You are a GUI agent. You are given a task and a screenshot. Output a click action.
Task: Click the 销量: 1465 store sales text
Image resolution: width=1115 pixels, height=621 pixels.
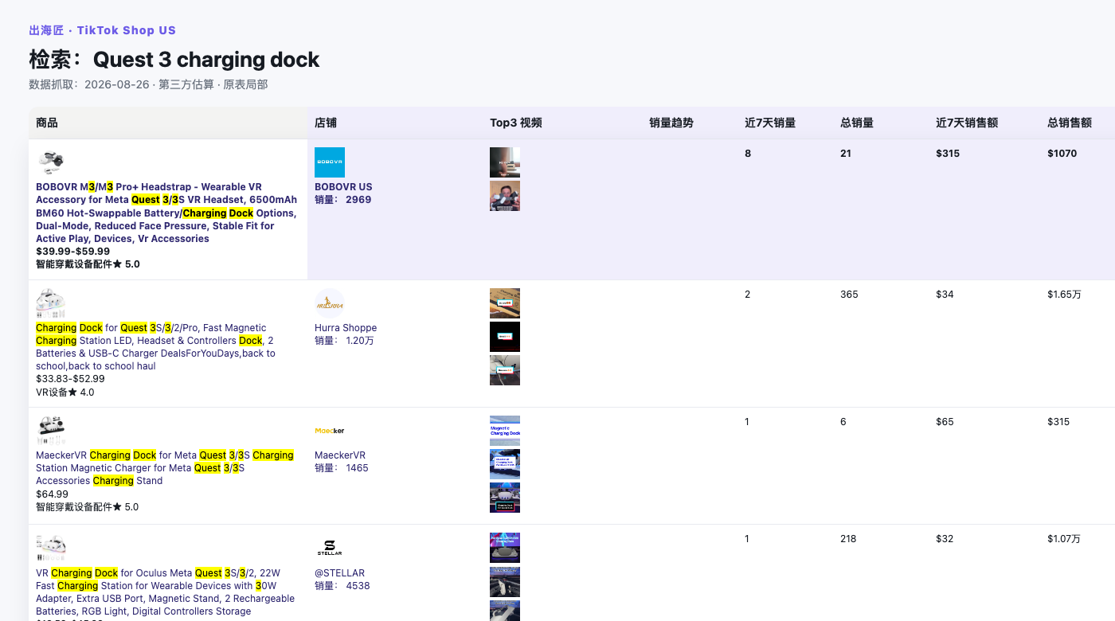[342, 468]
